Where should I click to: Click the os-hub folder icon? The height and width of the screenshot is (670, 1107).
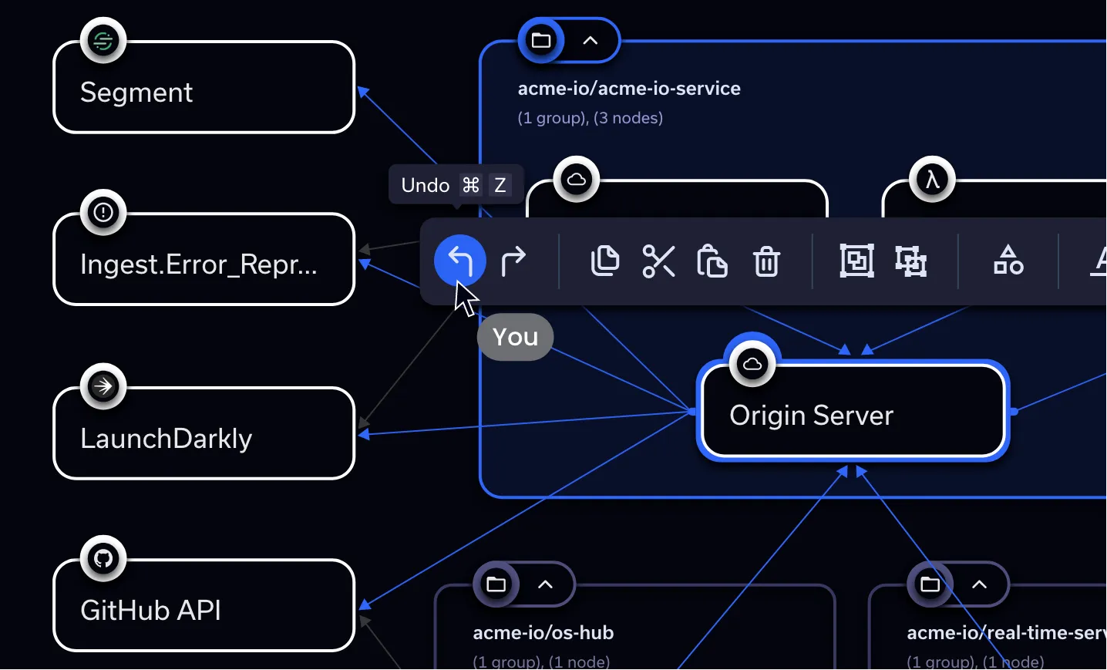[x=496, y=584]
